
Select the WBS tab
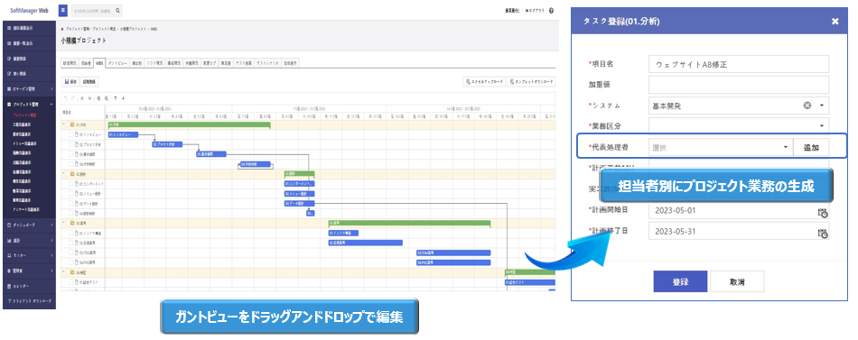[x=99, y=63]
